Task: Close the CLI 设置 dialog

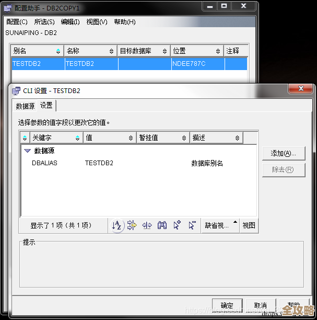Action: click(301, 88)
